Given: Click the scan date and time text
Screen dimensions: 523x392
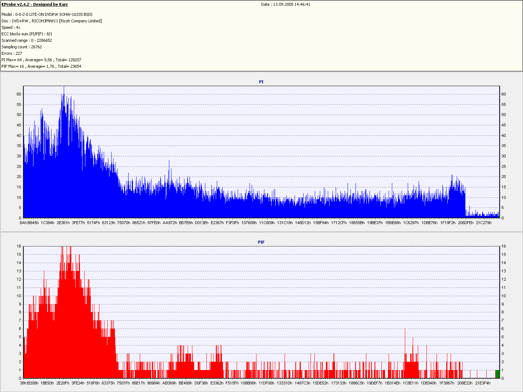Looking at the screenshot, I should point(286,4).
